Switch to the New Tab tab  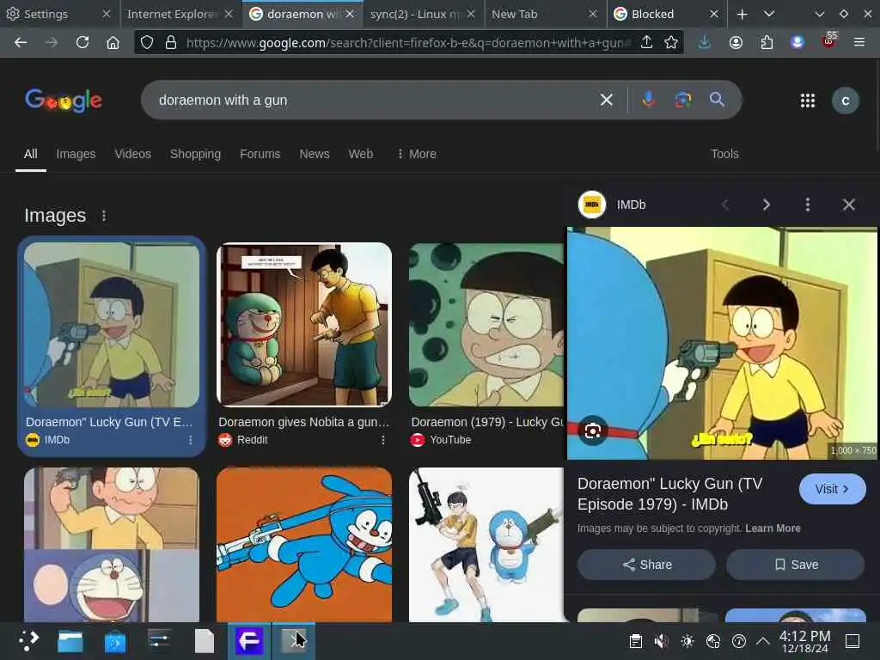(x=544, y=14)
